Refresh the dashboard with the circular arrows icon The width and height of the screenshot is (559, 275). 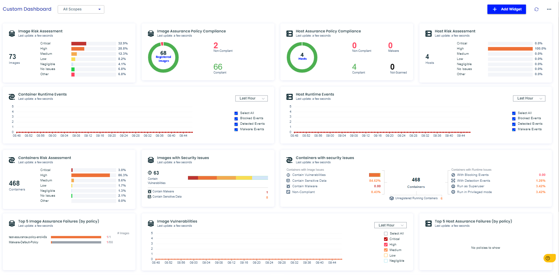tap(536, 9)
